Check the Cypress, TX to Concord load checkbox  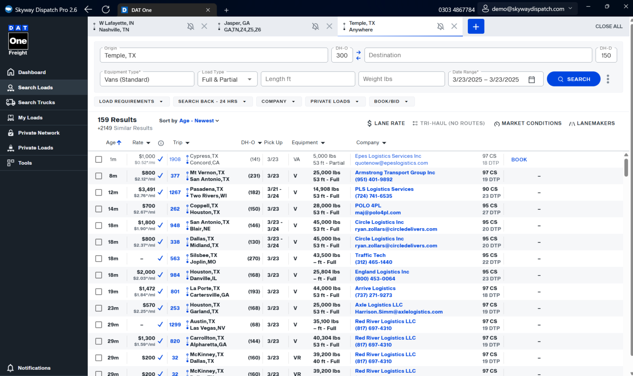click(98, 159)
